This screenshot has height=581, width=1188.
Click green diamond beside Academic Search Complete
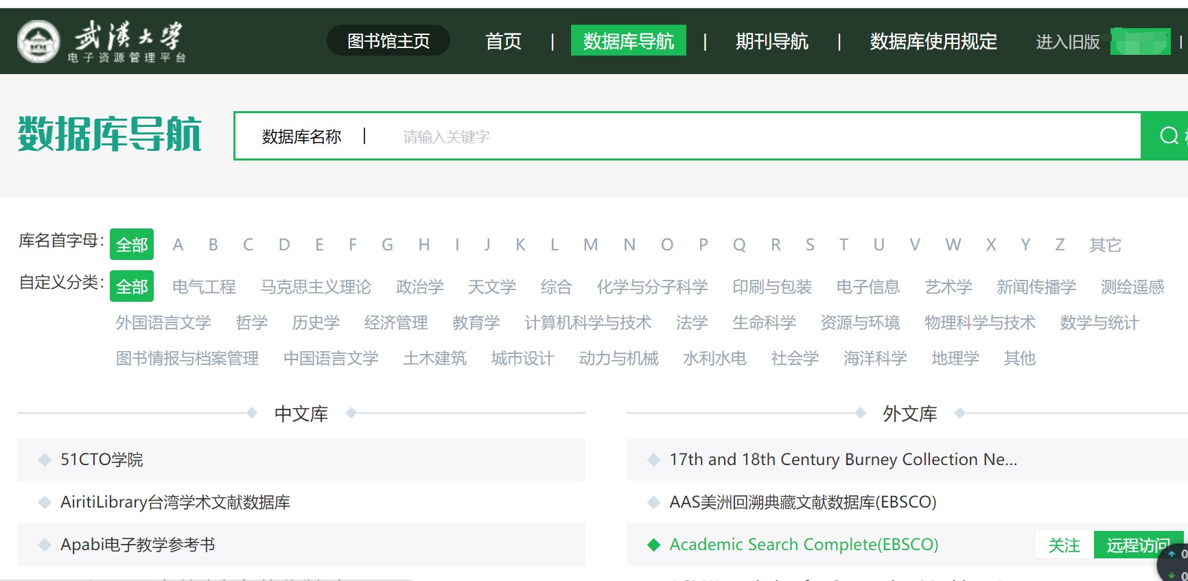click(653, 545)
